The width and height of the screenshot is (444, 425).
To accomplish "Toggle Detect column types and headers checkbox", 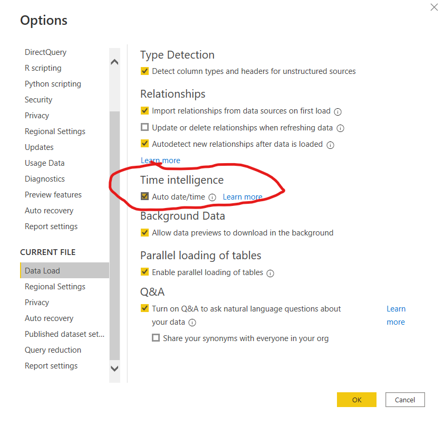I will 144,71.
